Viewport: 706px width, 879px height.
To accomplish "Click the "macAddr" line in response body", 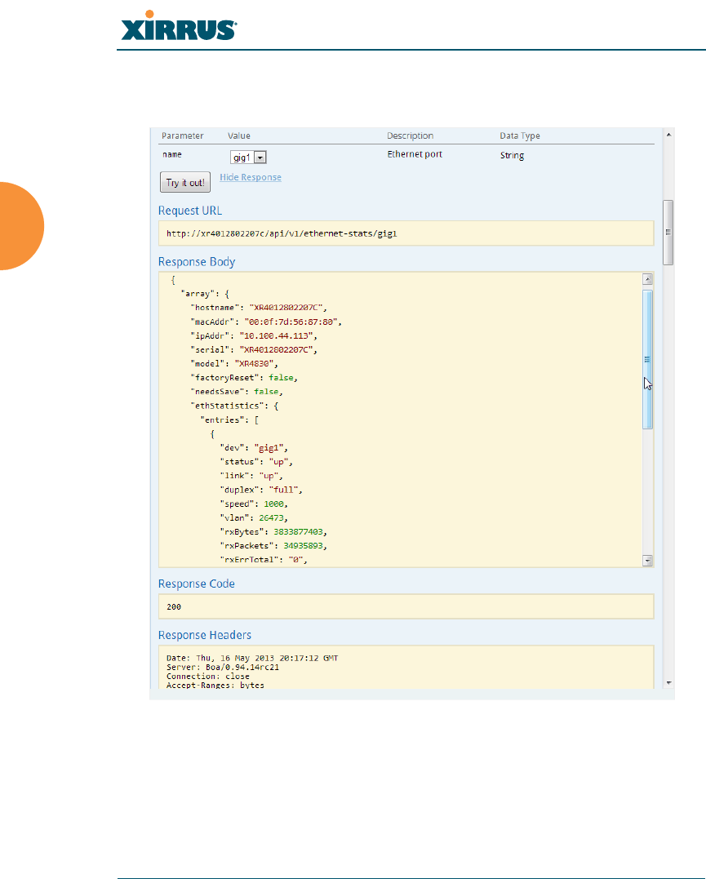I will pos(266,322).
